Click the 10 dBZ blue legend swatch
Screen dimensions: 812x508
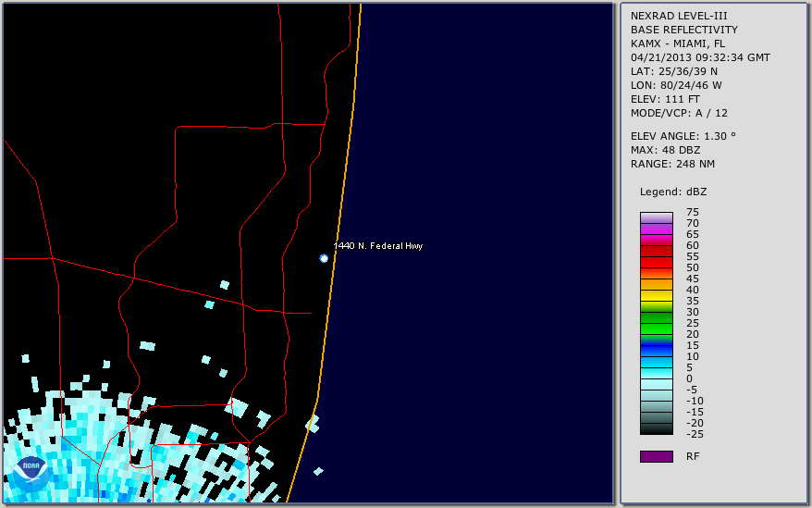click(x=657, y=351)
